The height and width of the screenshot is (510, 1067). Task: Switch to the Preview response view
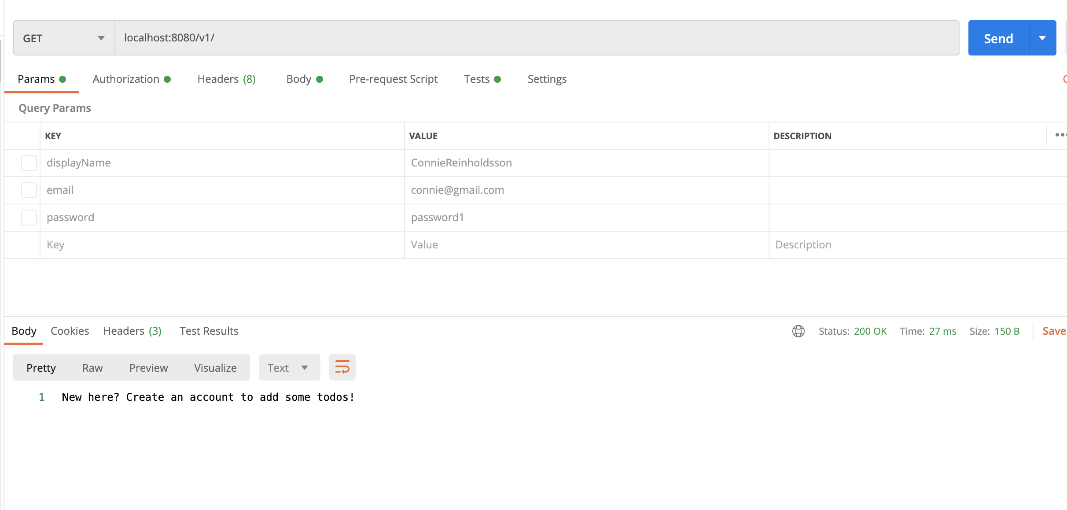148,367
